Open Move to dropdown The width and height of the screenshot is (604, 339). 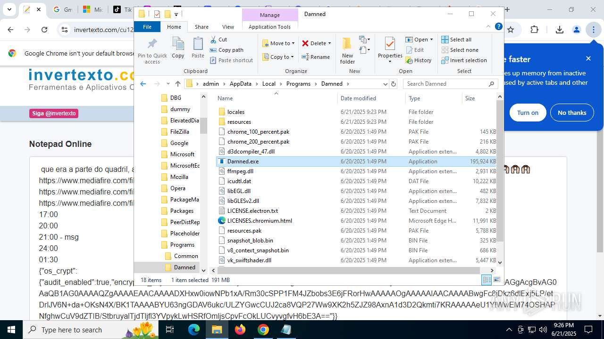pos(278,43)
